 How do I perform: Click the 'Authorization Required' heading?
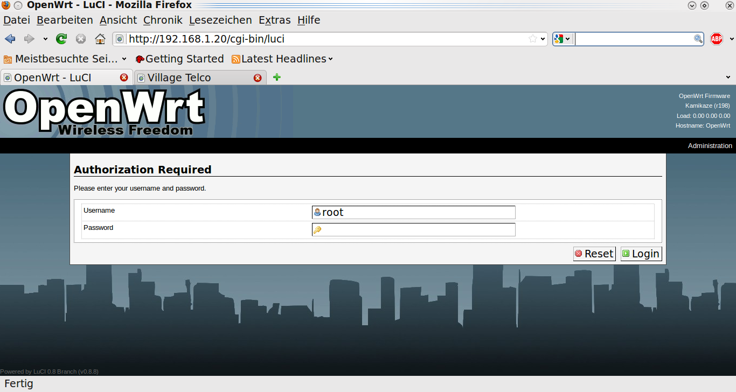pos(143,170)
